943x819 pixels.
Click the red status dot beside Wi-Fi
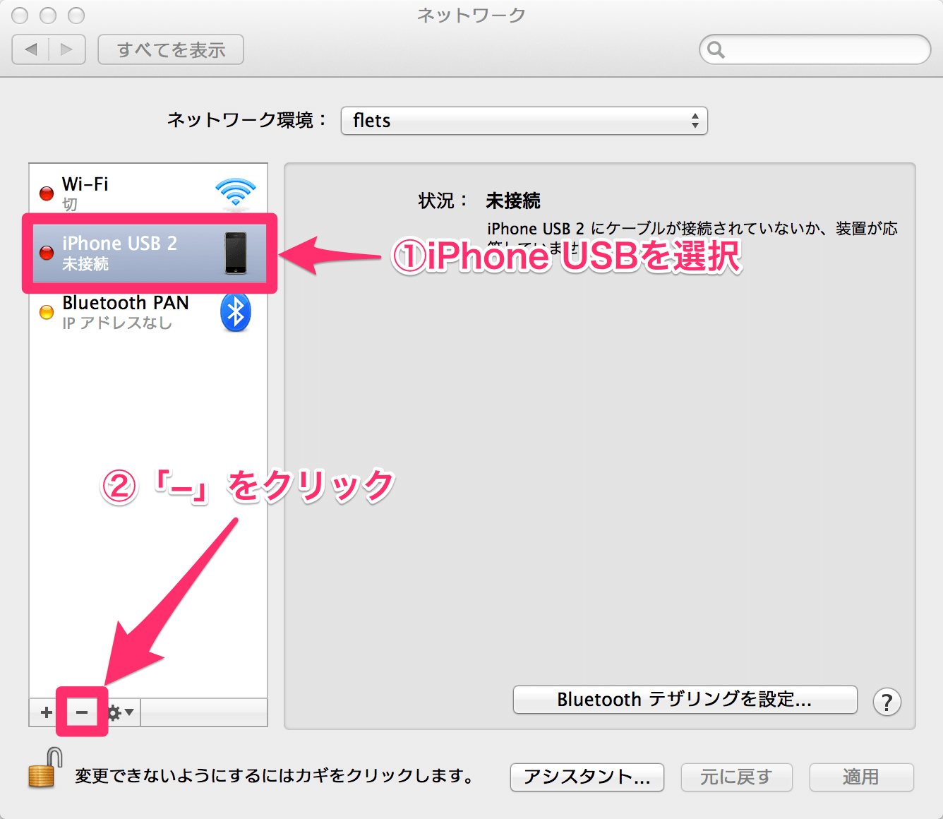47,193
